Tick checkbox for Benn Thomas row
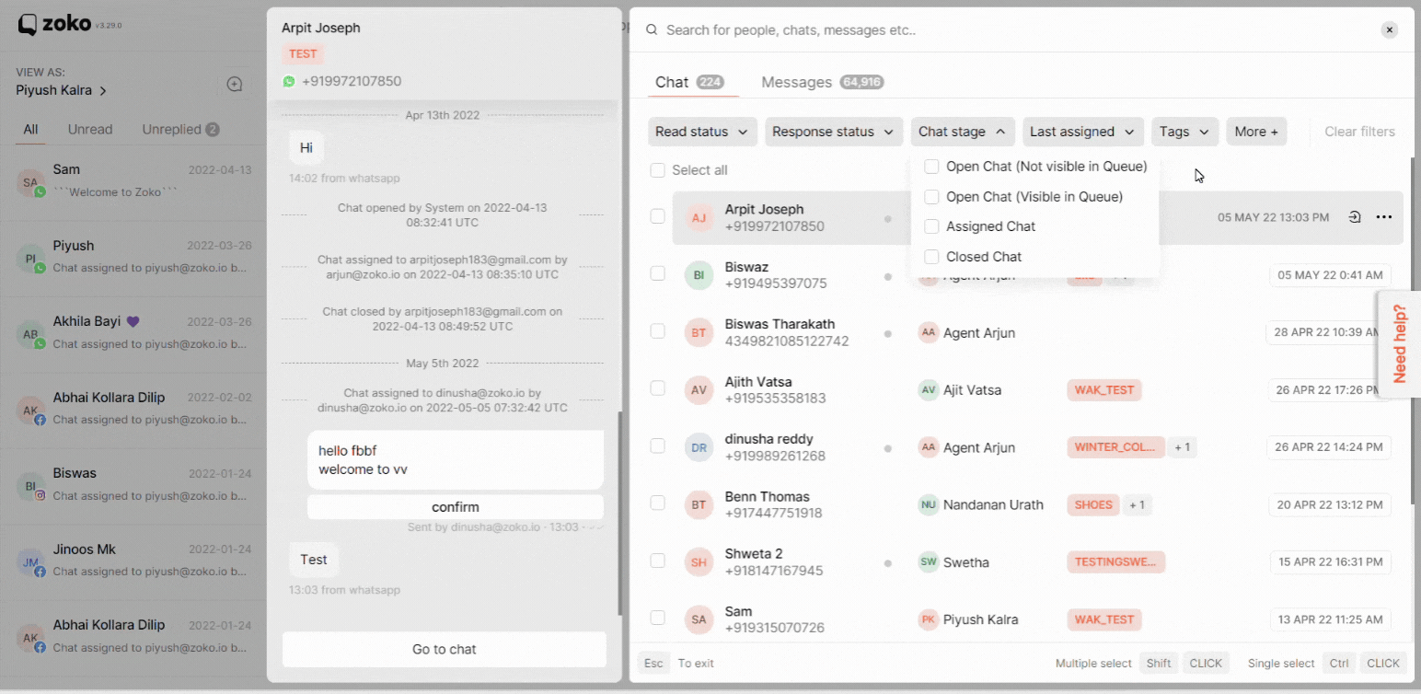 pos(657,503)
